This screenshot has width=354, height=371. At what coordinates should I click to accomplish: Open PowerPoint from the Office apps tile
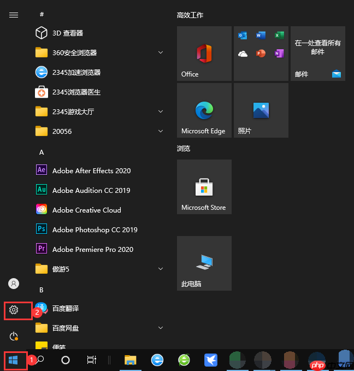(261, 54)
